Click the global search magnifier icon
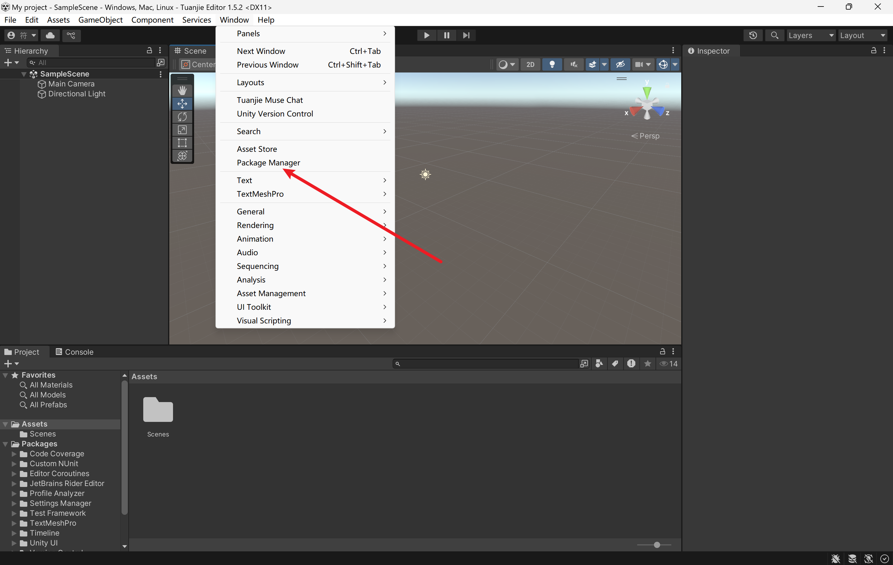 pos(774,35)
